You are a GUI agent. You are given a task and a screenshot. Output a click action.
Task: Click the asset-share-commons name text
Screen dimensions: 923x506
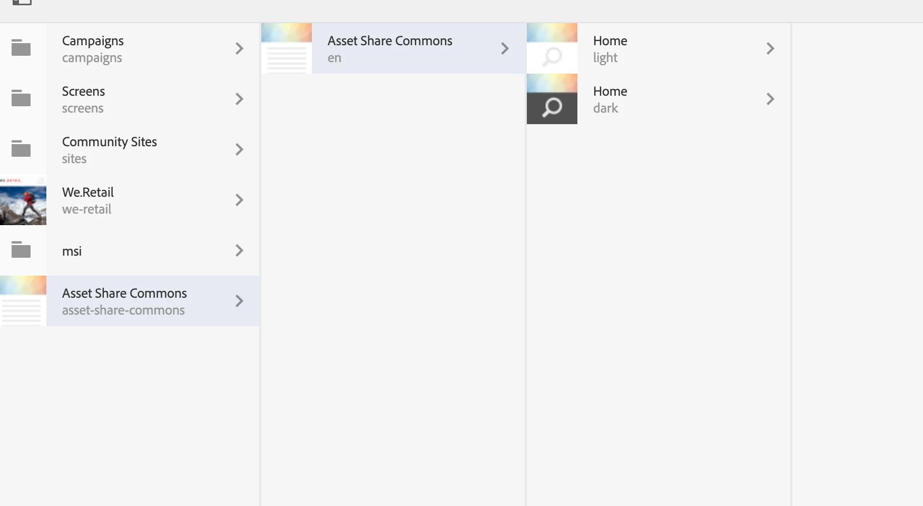[x=123, y=310]
